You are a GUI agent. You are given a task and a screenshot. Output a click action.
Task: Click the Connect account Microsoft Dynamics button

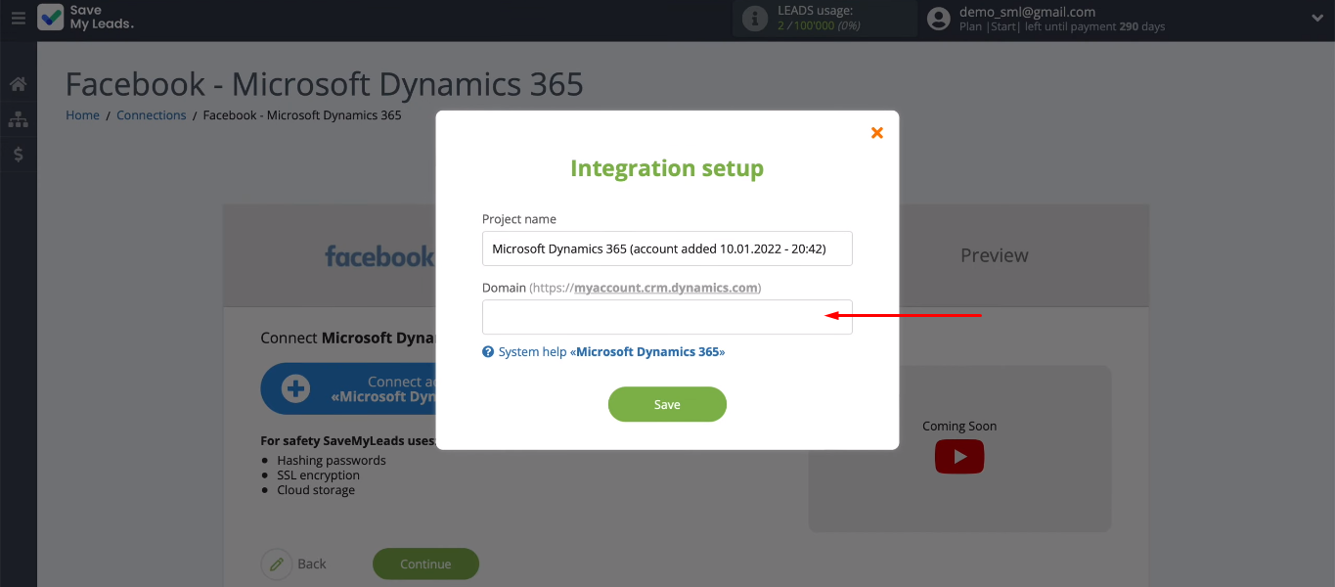pyautogui.click(x=348, y=389)
